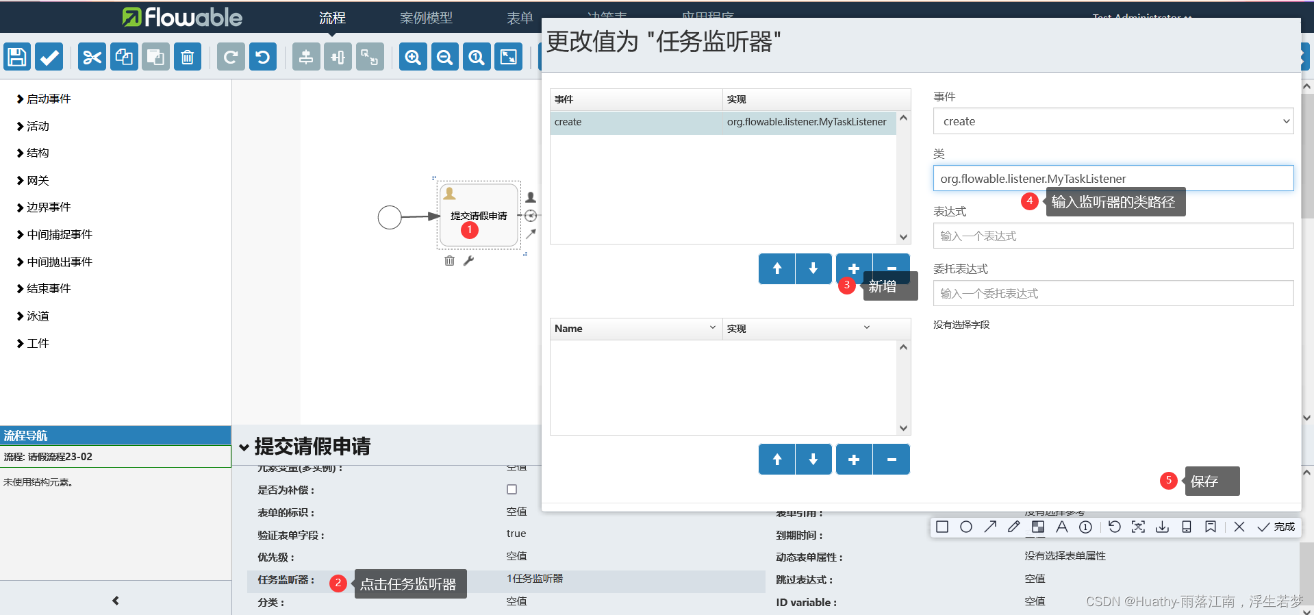The image size is (1314, 615).
Task: Focus the 类 input with MyTaskListener path
Action: 1113,178
